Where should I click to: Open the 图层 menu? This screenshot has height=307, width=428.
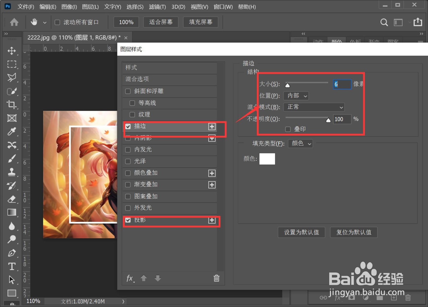click(90, 7)
